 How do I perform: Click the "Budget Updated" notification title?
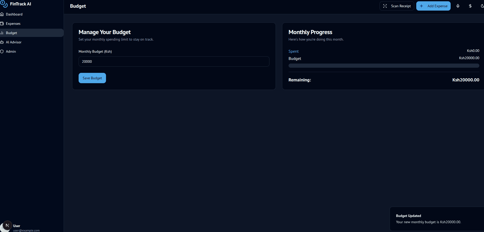409,216
